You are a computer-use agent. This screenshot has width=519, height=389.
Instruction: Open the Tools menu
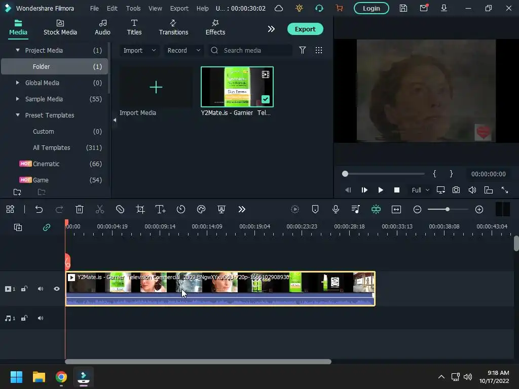(x=133, y=8)
